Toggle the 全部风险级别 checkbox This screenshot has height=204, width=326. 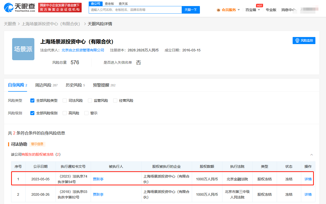tap(32, 113)
